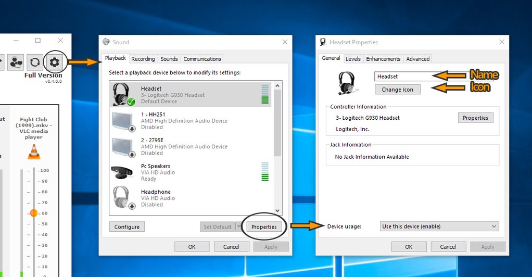Click device list scrollbar up arrow

[277, 85]
